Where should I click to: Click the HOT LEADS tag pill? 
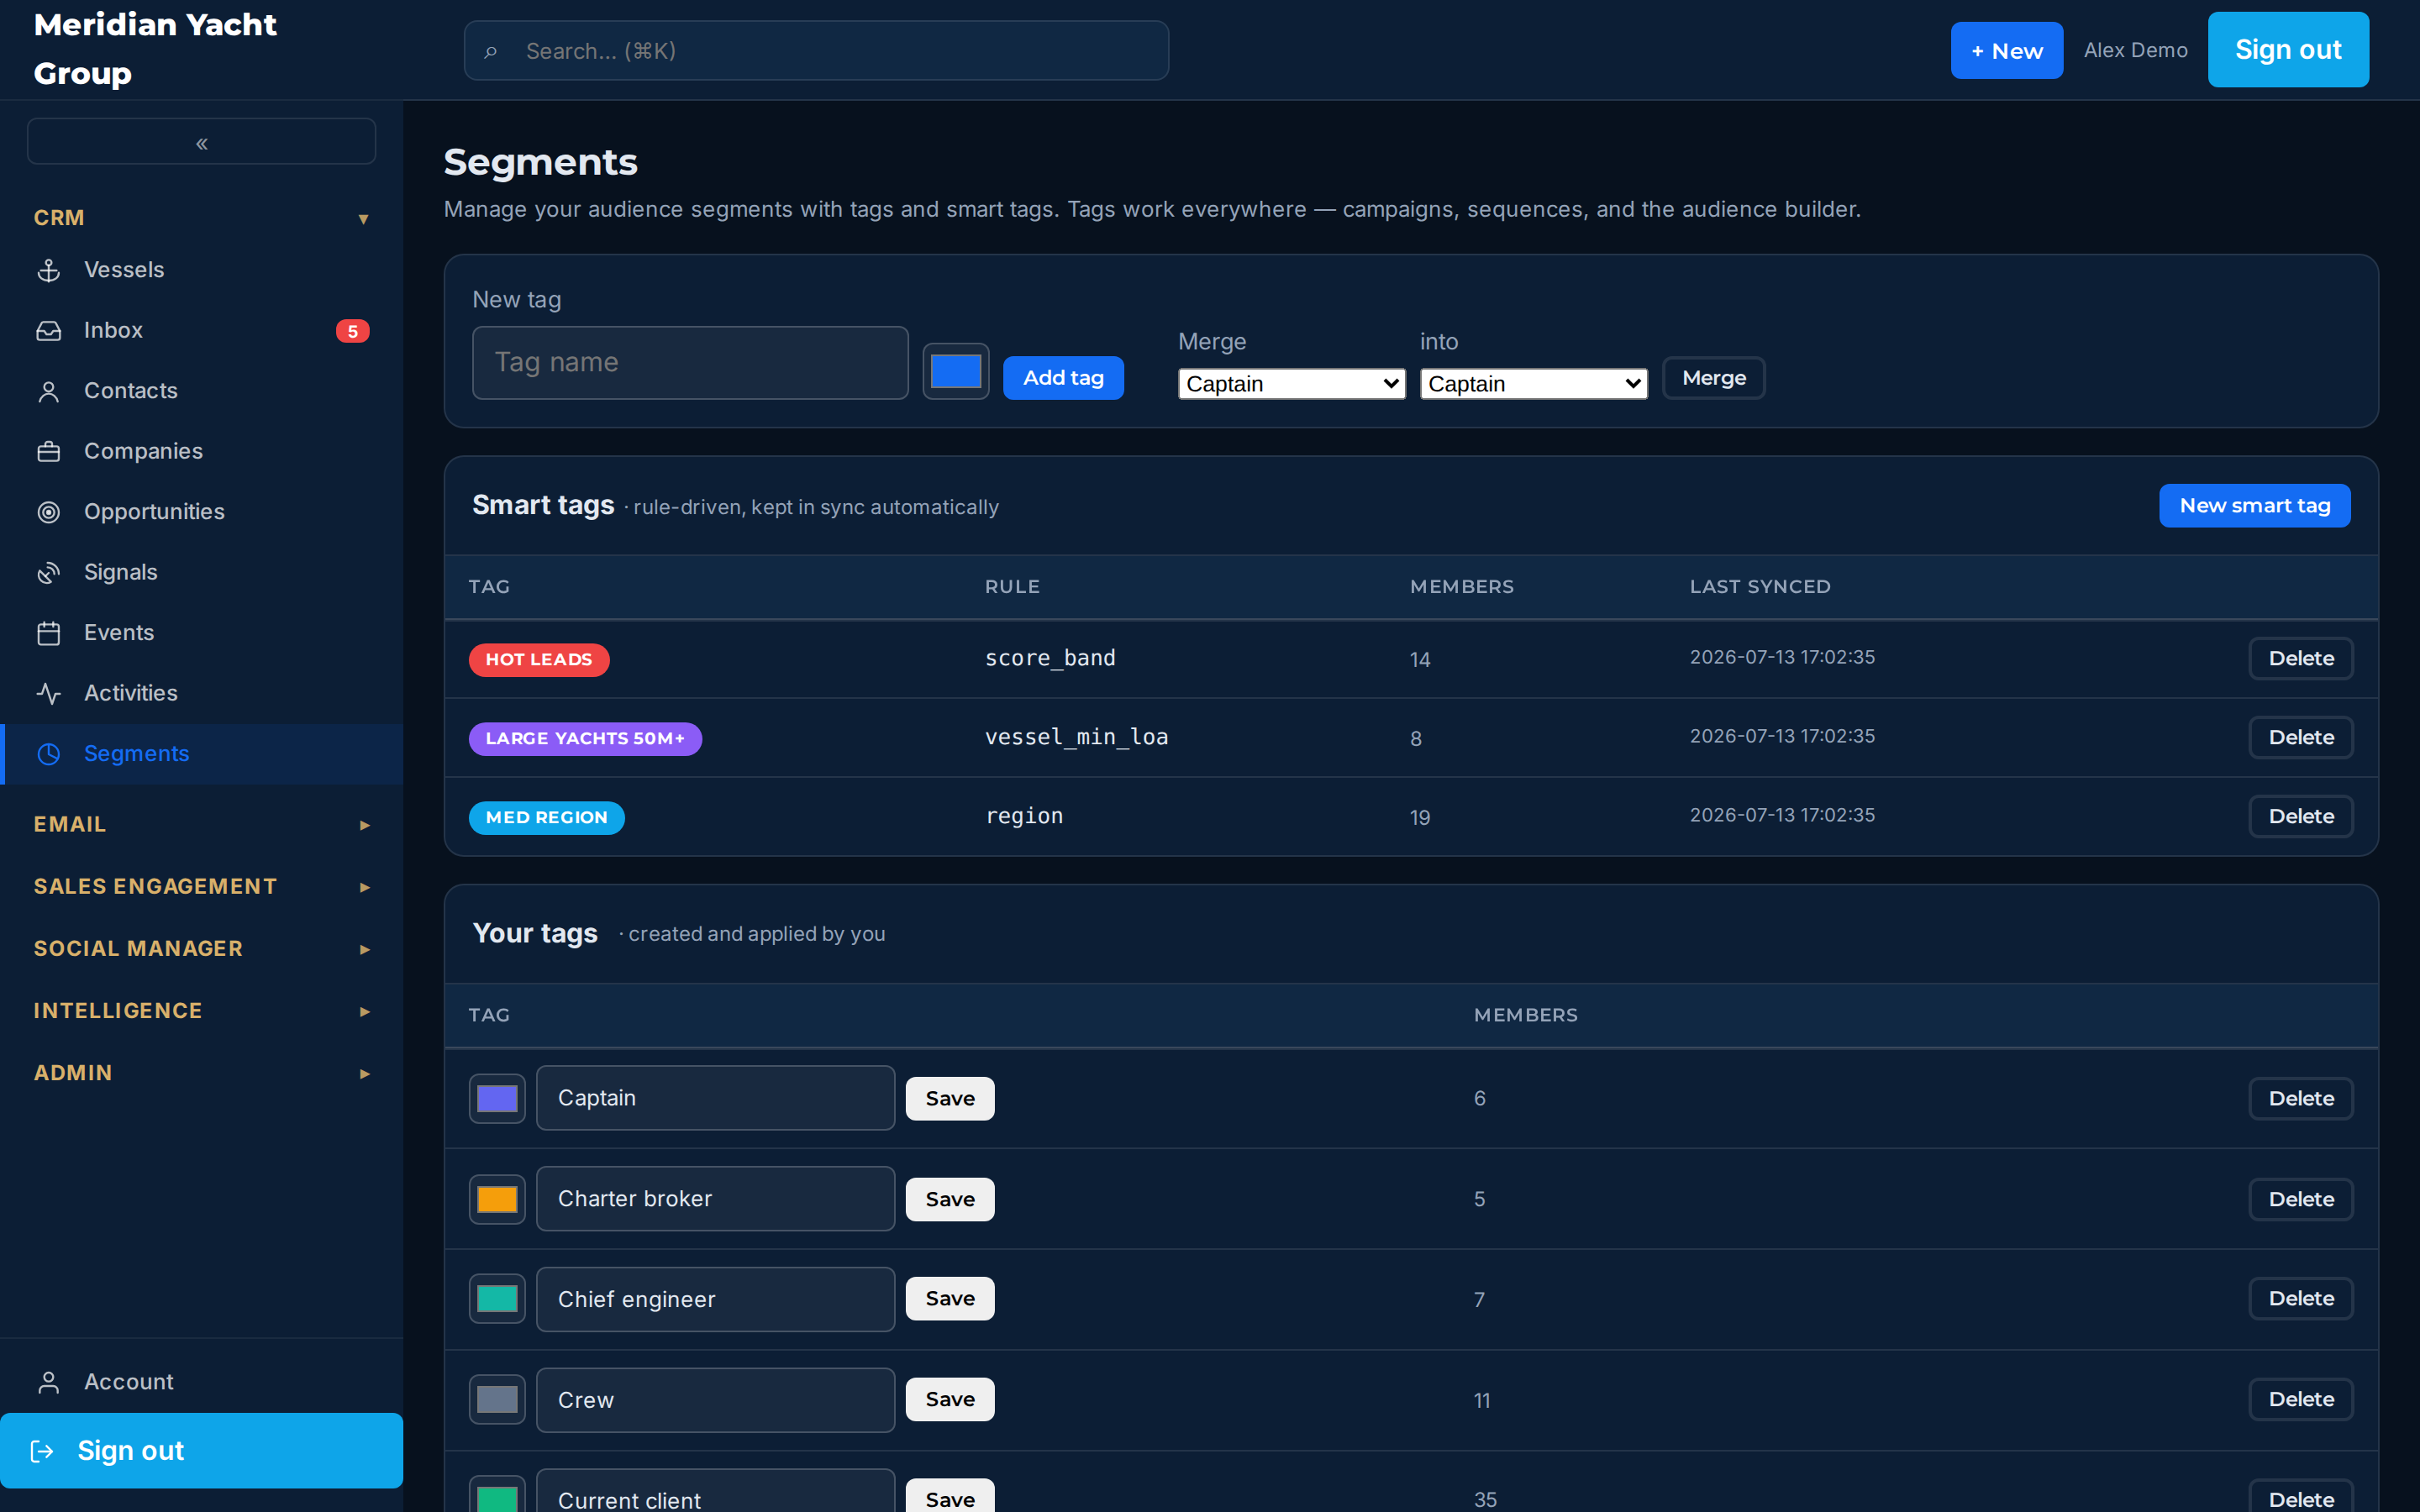[x=539, y=660]
